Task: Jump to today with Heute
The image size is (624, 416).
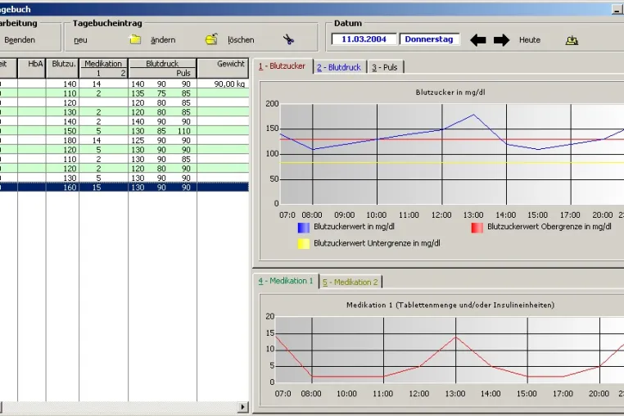Action: tap(530, 40)
